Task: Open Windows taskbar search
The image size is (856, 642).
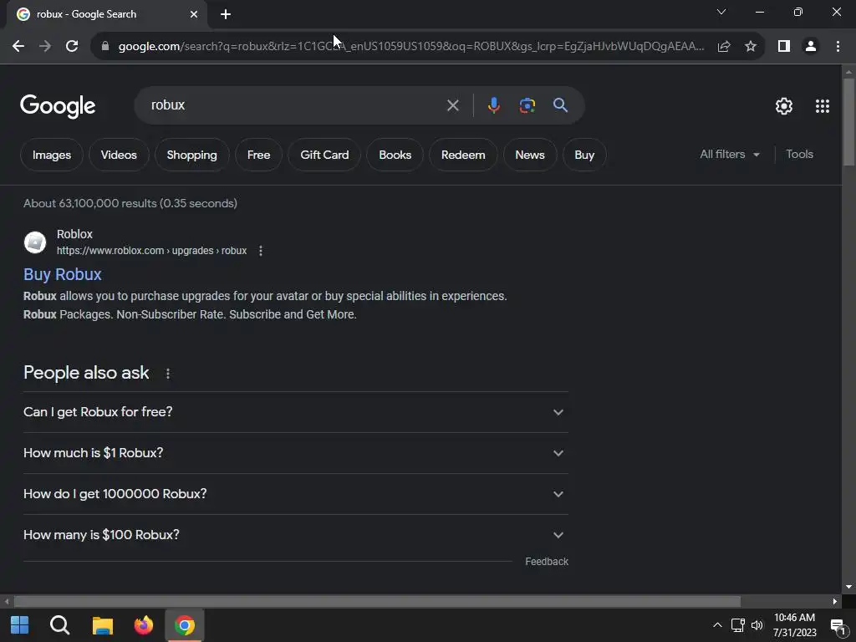Action: pos(59,625)
